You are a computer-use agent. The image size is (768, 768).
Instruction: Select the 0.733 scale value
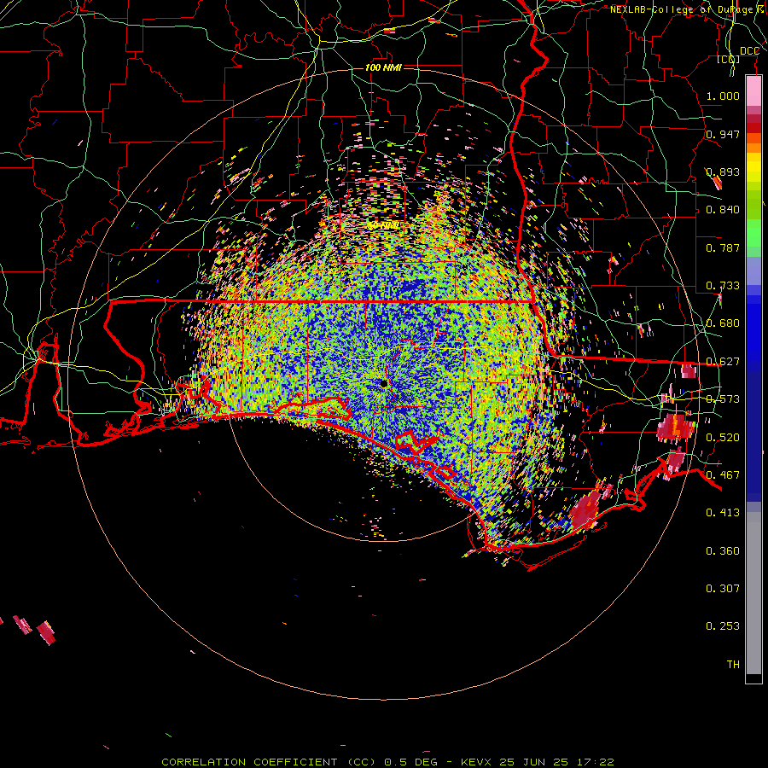tap(723, 286)
